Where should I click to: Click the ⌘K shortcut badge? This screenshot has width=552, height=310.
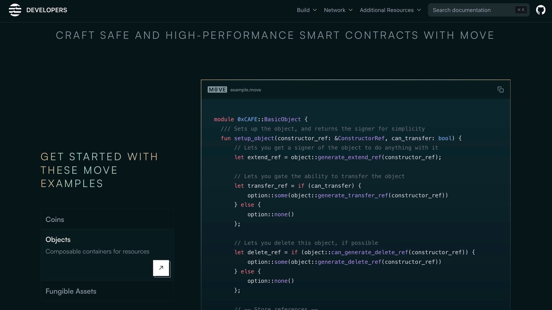pyautogui.click(x=521, y=10)
